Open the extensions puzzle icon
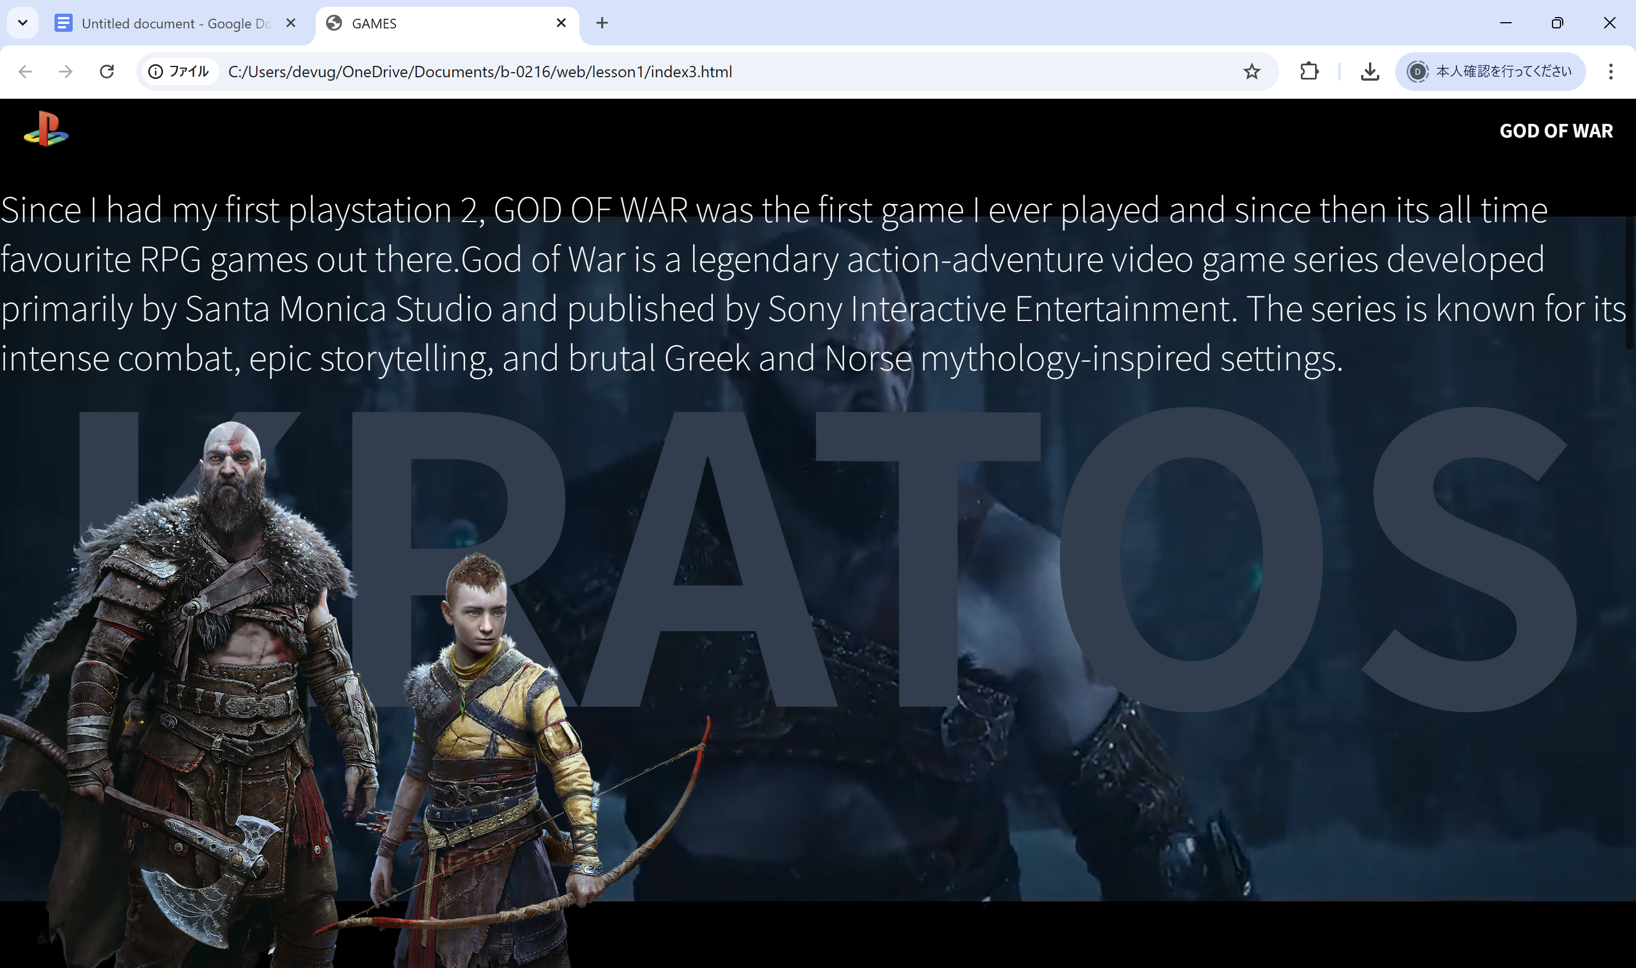Screen dimensions: 1636x968 (1309, 72)
